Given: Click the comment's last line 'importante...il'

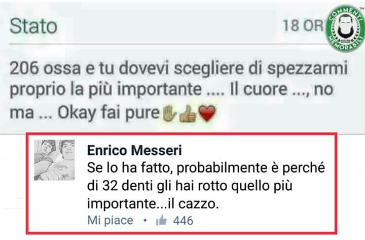Looking at the screenshot, I should coord(153,204).
